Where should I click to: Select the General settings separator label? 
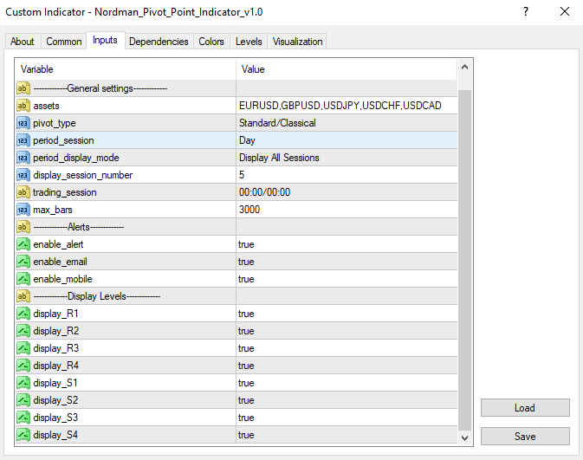pyautogui.click(x=100, y=88)
